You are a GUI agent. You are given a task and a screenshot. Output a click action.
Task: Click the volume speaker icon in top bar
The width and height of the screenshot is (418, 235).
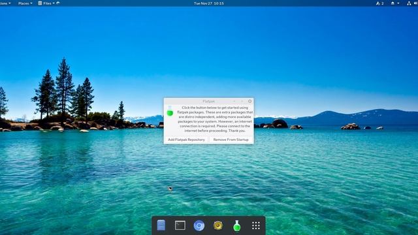pos(416,3)
